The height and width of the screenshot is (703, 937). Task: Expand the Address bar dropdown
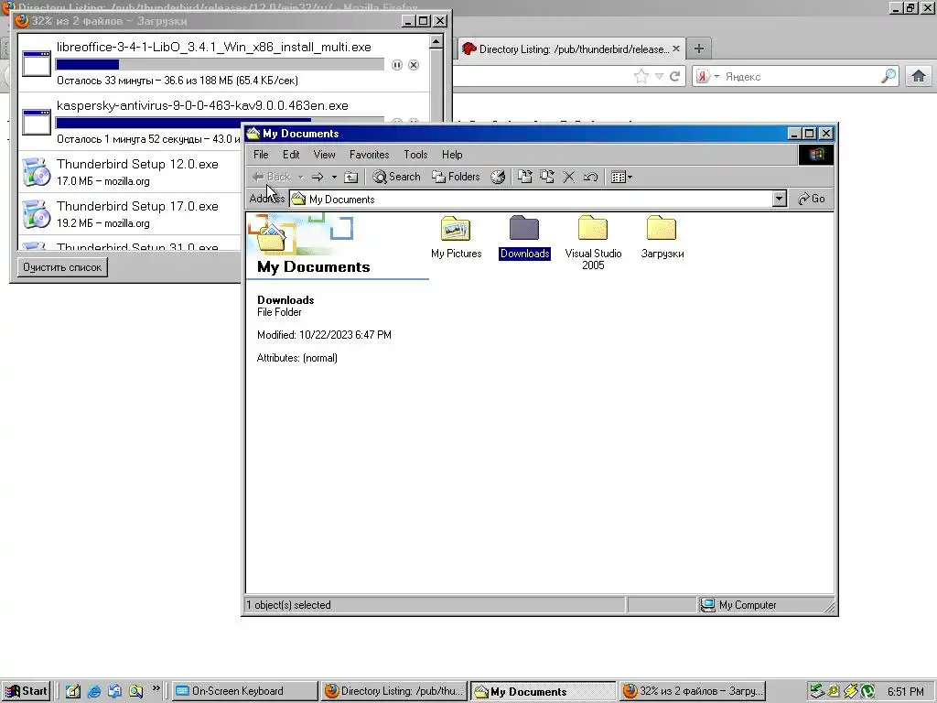779,199
